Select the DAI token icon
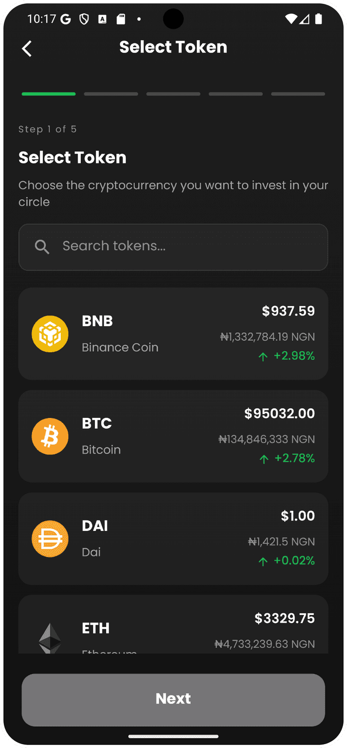Viewport: 347px width, 748px height. (50, 538)
